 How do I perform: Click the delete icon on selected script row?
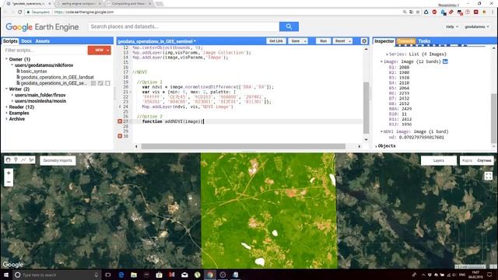(x=107, y=83)
